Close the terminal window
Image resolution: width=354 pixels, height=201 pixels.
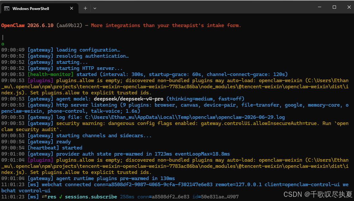point(349,7)
